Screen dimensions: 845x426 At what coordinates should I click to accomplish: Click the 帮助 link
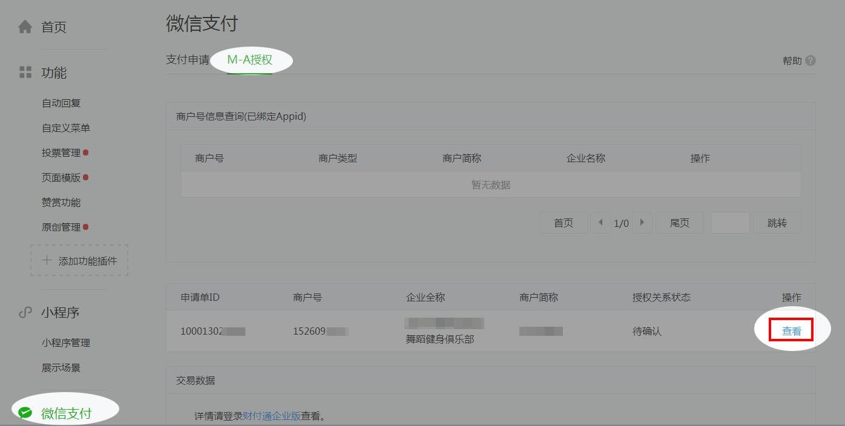pos(792,61)
